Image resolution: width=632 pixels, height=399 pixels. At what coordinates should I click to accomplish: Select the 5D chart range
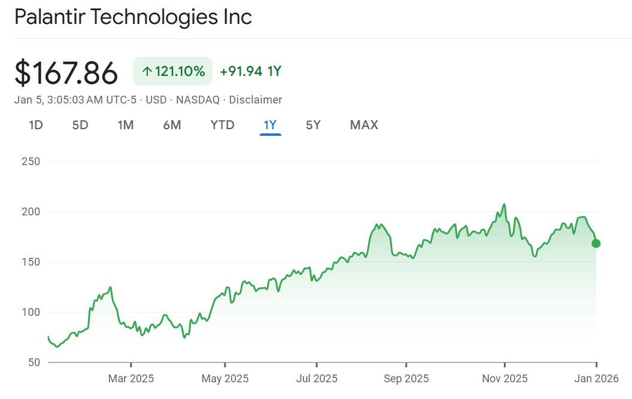(80, 125)
